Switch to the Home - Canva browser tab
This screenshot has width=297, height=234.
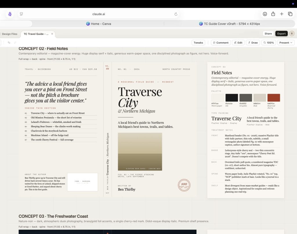click(99, 24)
